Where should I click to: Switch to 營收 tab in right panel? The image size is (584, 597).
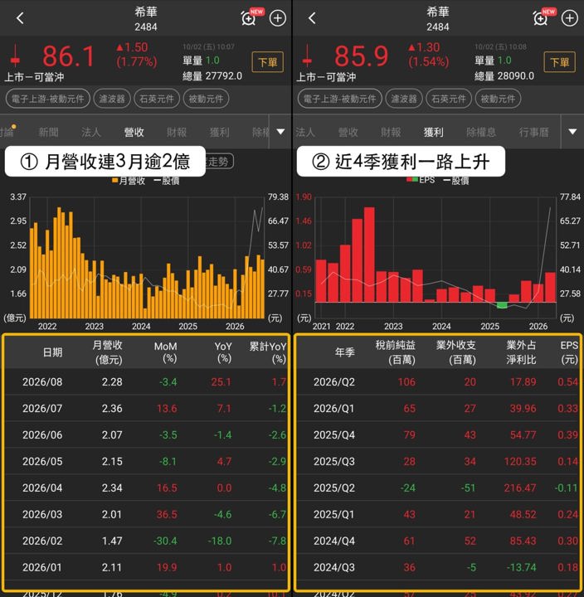click(x=348, y=132)
